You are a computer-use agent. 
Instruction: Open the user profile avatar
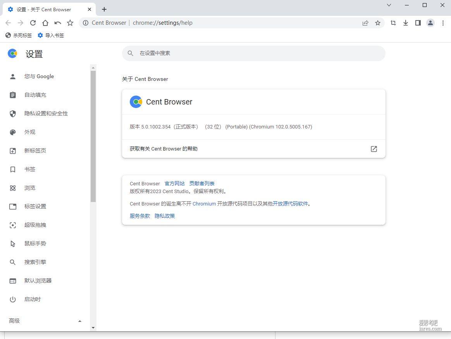coord(430,23)
